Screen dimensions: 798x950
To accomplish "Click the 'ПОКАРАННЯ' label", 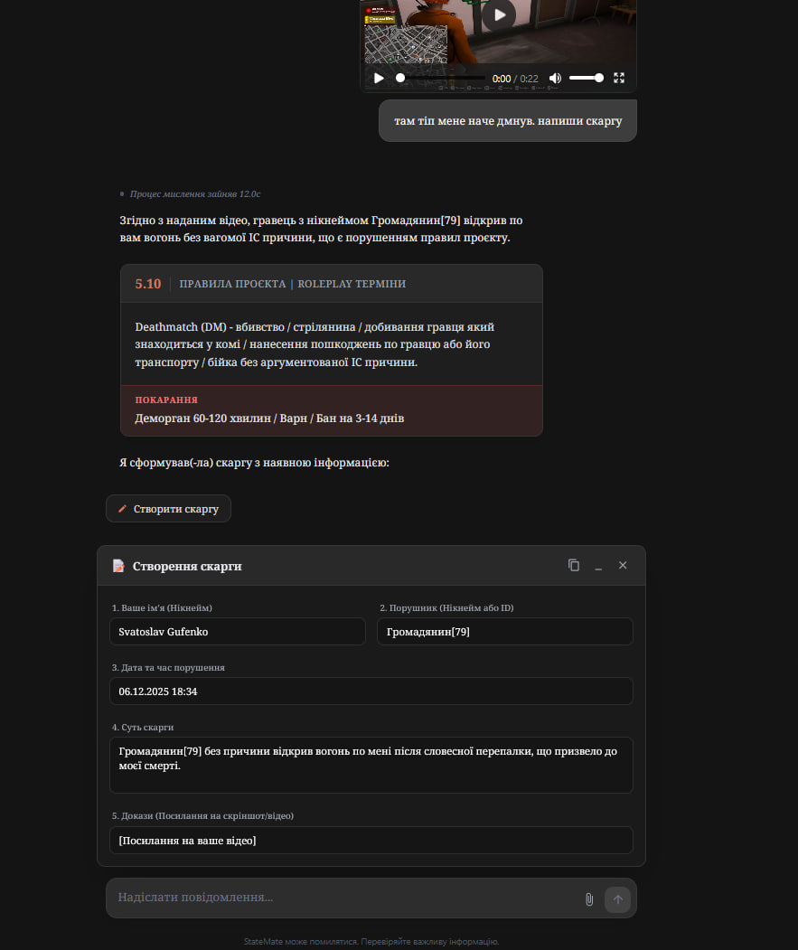I will [166, 400].
